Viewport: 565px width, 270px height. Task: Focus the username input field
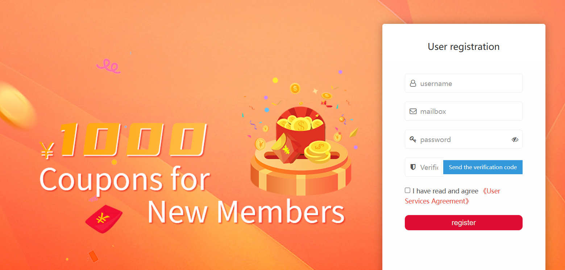(x=464, y=83)
